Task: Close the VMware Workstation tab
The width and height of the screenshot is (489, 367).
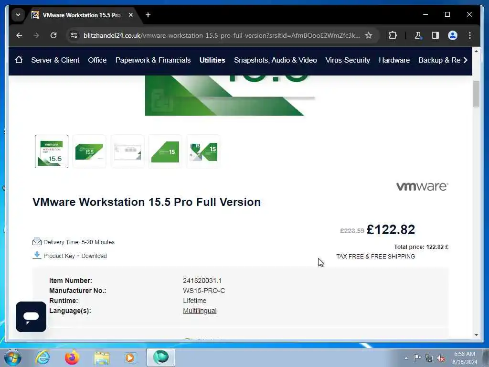Action: point(131,15)
